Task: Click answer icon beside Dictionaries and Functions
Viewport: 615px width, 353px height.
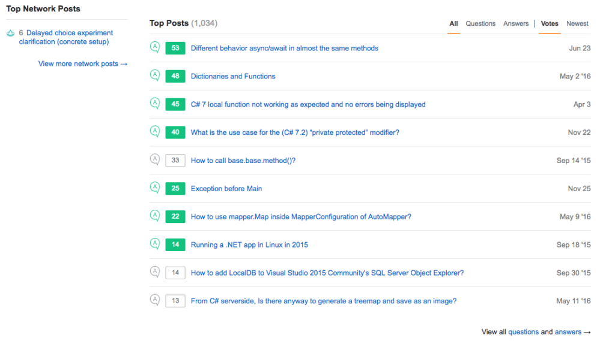Action: pos(156,75)
